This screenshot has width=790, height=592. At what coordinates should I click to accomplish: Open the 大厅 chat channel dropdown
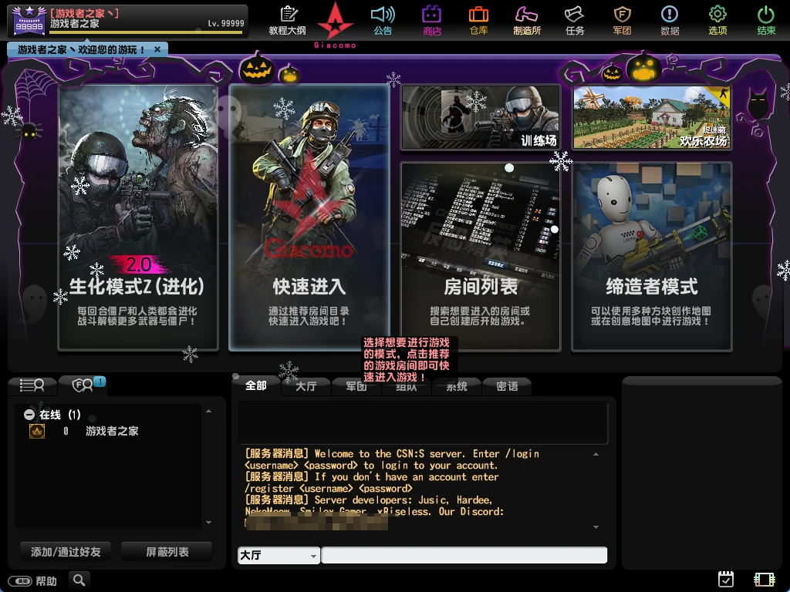click(278, 555)
